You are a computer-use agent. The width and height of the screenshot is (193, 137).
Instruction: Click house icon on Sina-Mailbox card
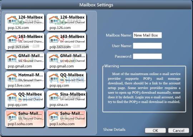pos(54,97)
